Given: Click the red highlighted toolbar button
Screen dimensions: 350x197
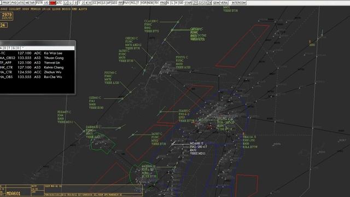Looking at the screenshot, I should (x=52, y=3).
